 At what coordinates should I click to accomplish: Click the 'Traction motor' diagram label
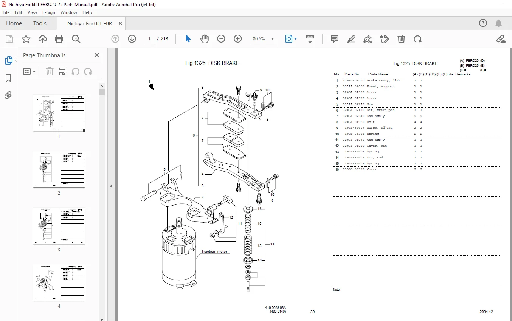pos(214,252)
